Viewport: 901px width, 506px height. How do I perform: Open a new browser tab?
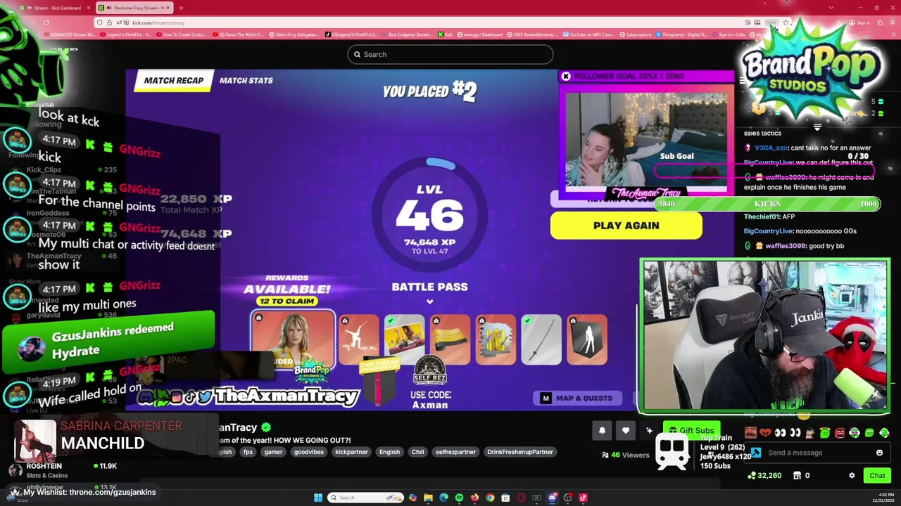181,8
